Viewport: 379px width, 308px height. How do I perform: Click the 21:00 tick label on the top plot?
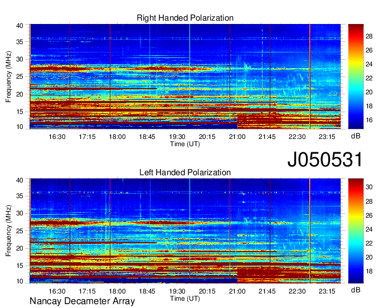tap(237, 137)
